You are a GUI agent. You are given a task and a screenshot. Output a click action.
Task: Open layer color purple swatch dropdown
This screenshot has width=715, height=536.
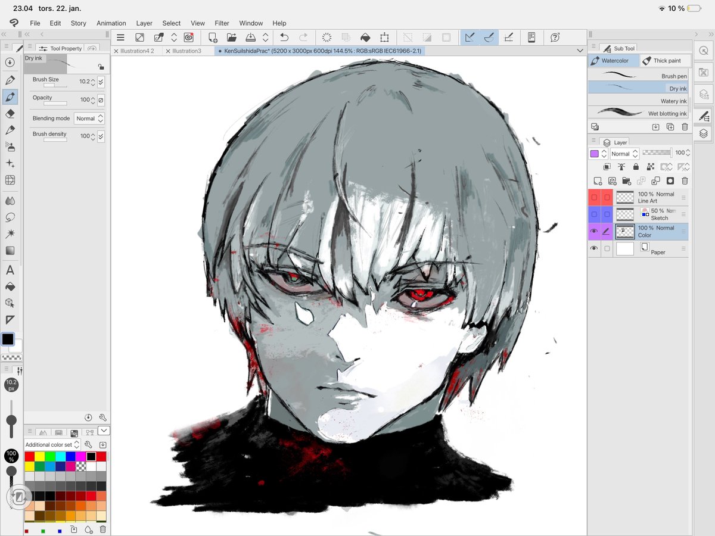point(599,154)
